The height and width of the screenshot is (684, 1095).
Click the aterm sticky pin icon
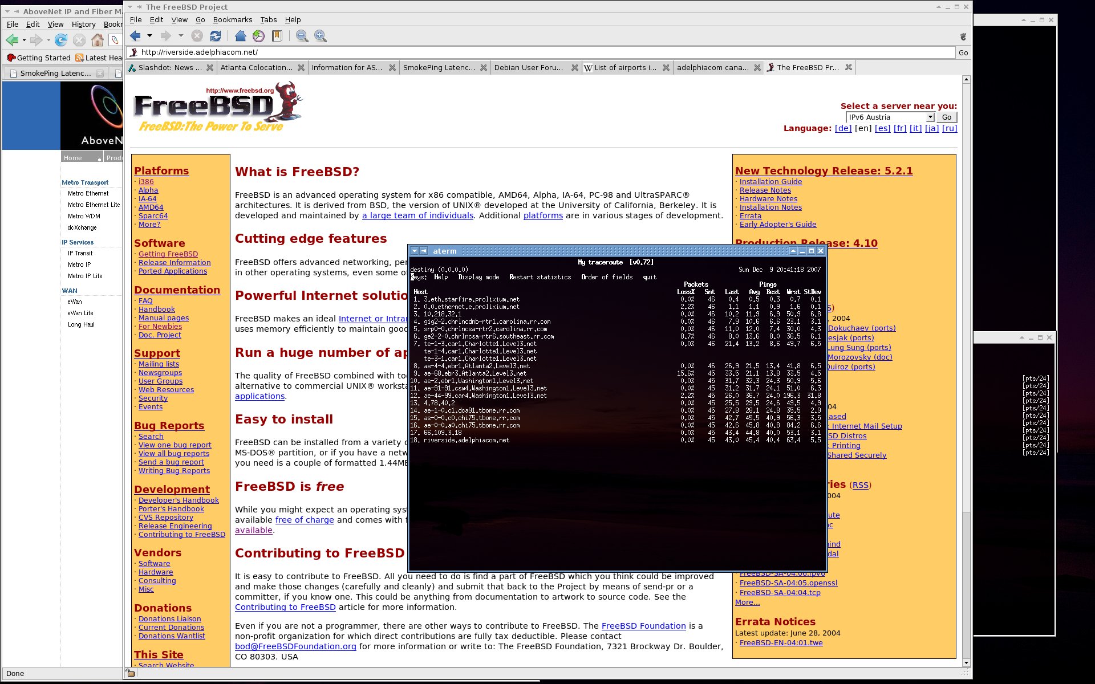tap(424, 251)
